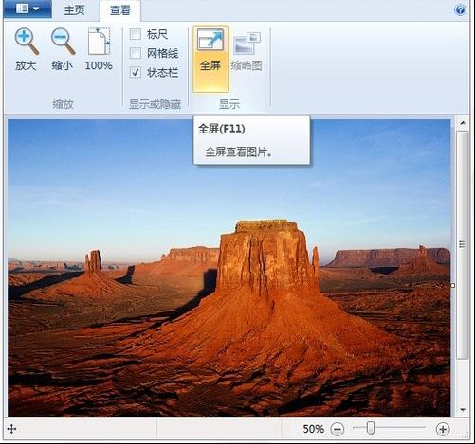The image size is (475, 444).
Task: Click the 缩小 zoom out magnifier icon
Action: coord(63,42)
